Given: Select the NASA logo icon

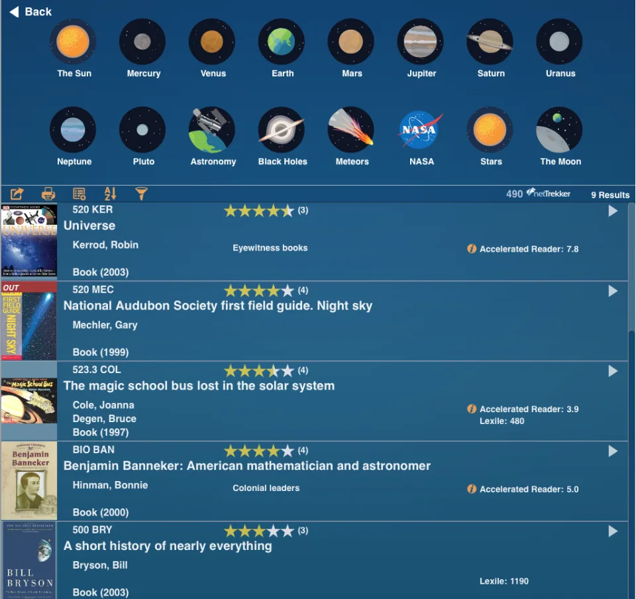Looking at the screenshot, I should (x=420, y=130).
